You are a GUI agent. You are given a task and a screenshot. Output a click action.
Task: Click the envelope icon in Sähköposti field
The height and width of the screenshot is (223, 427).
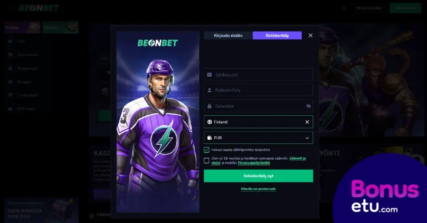click(x=209, y=74)
